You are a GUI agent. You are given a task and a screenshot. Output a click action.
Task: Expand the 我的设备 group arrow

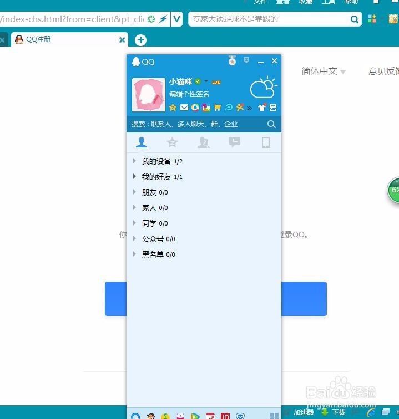[135, 161]
